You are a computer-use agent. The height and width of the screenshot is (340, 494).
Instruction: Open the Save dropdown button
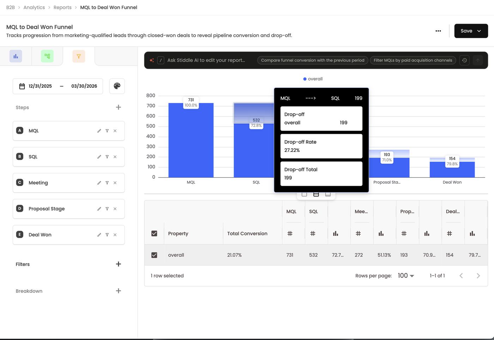(x=471, y=31)
